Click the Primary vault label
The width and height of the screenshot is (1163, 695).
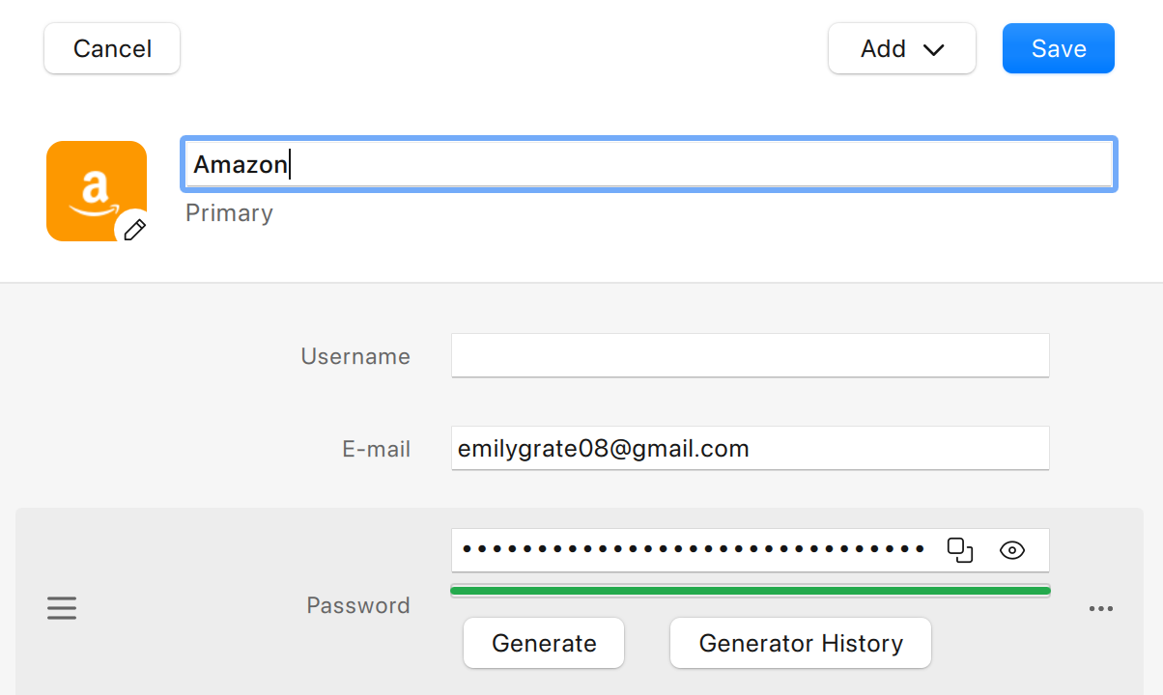coord(230,213)
